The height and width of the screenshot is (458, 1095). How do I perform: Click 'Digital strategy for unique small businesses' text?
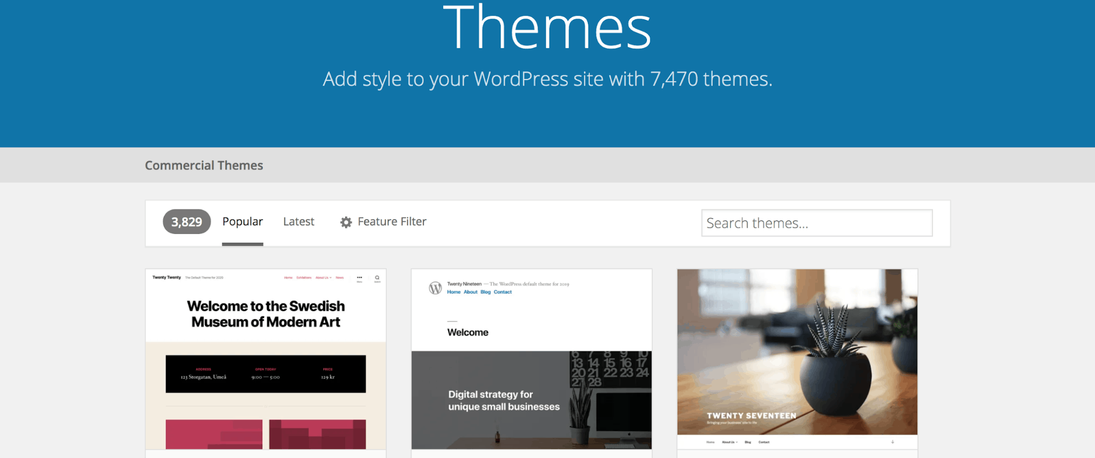point(504,400)
